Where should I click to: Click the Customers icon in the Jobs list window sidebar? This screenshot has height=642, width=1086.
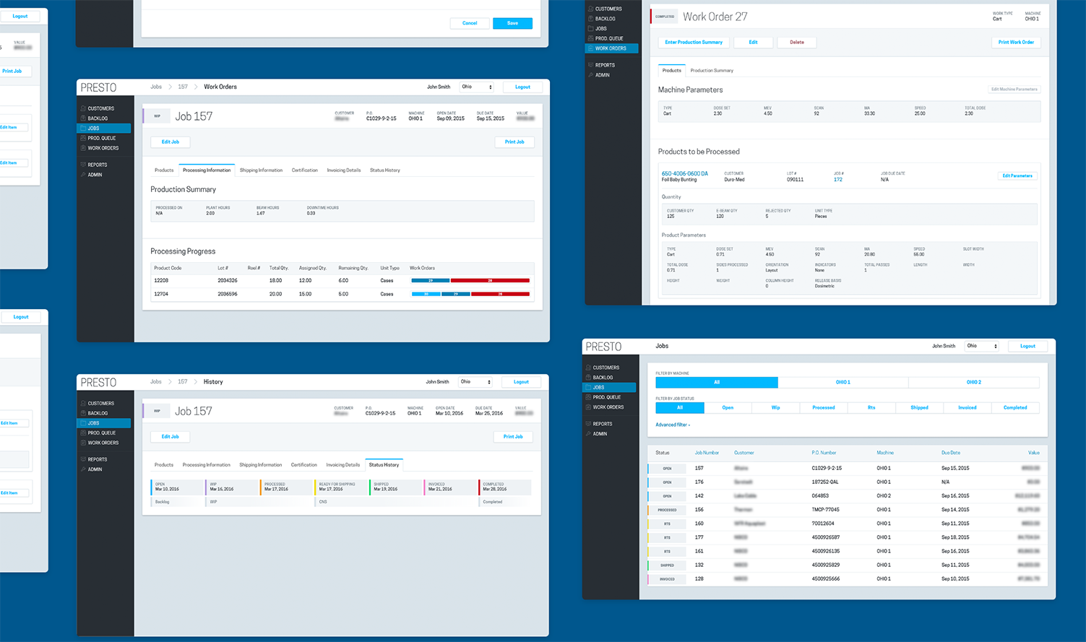click(589, 368)
